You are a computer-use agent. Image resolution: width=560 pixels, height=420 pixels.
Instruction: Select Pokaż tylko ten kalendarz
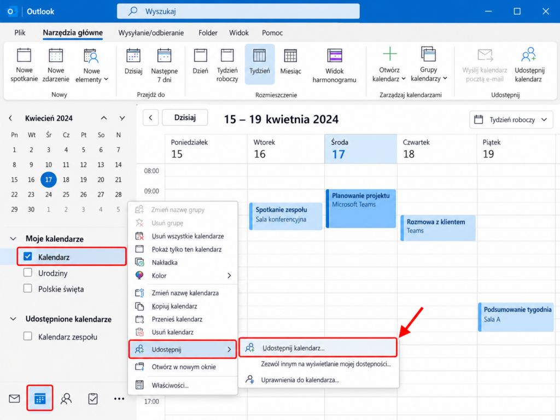click(x=183, y=249)
